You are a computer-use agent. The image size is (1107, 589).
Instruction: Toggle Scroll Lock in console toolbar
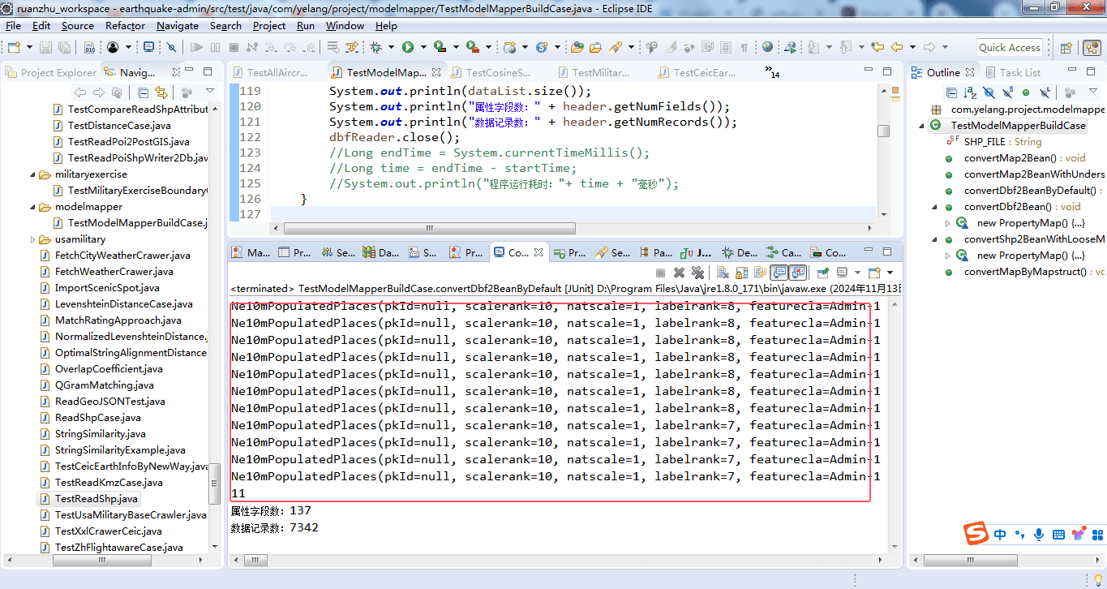point(741,273)
